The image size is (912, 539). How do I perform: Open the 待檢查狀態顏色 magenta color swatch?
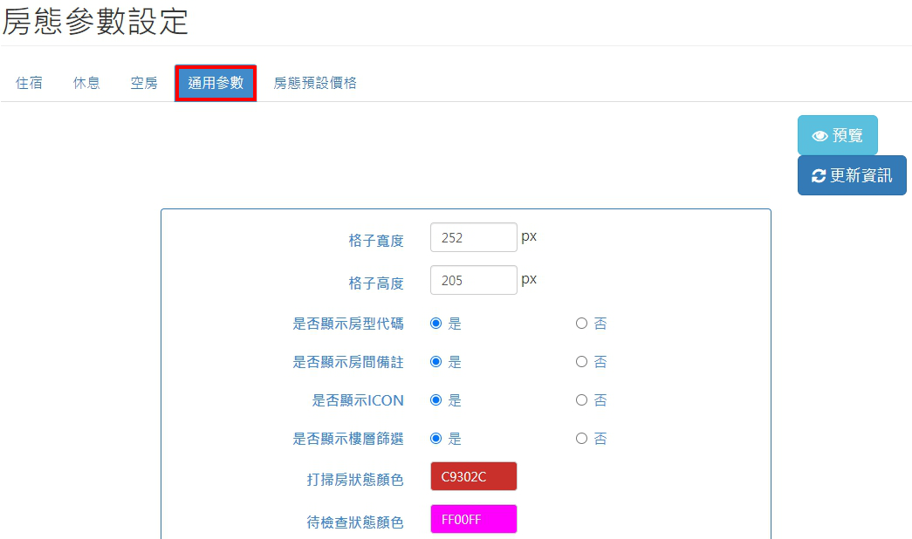473,520
